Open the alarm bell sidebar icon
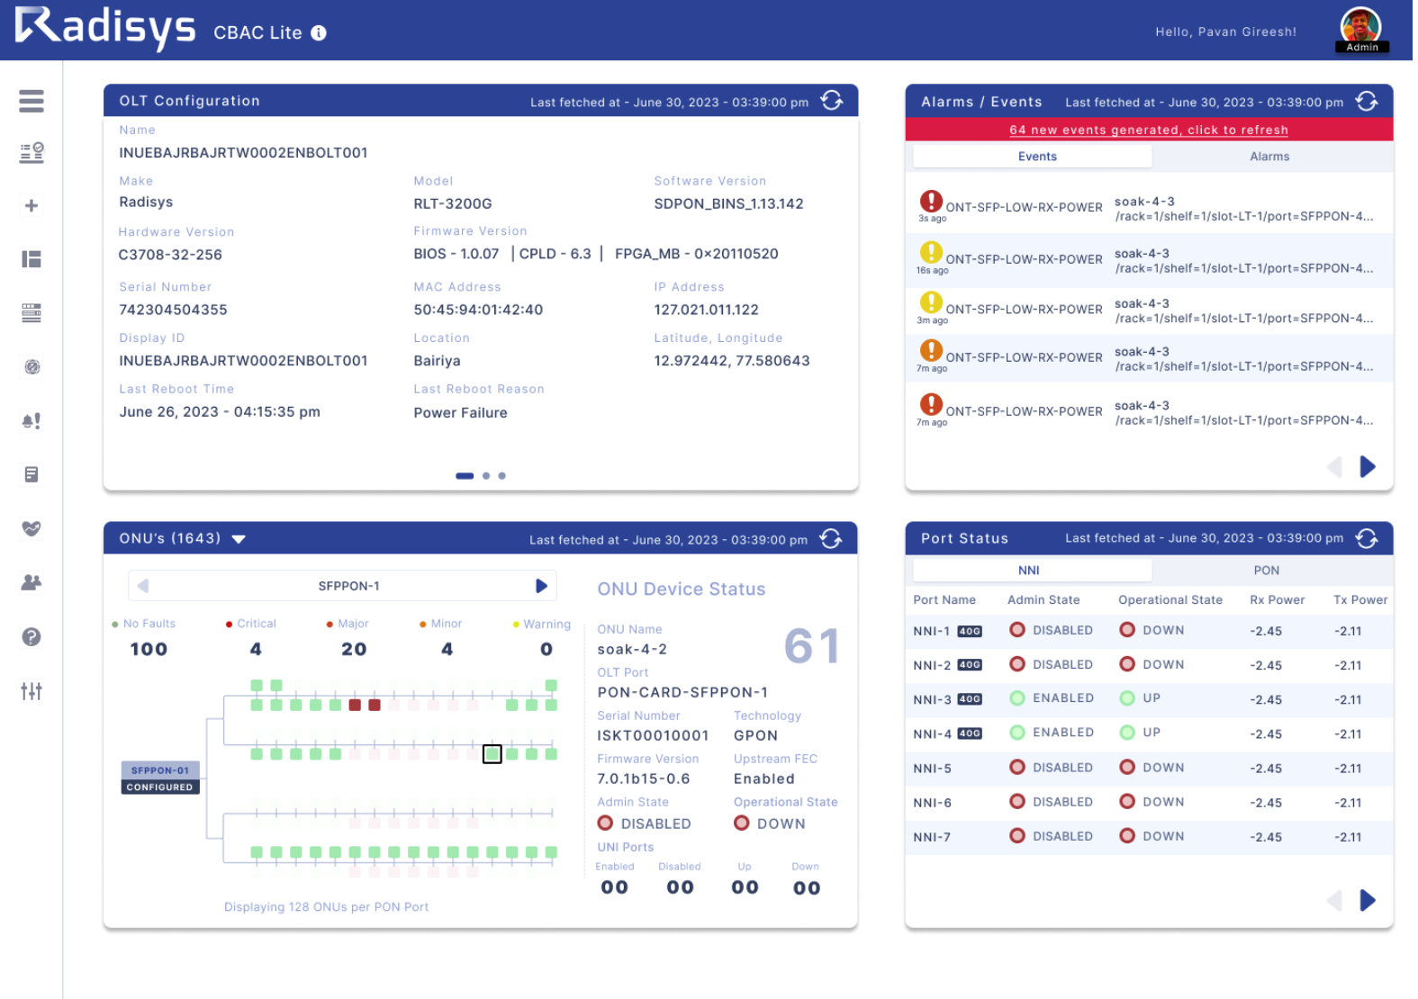 [32, 421]
